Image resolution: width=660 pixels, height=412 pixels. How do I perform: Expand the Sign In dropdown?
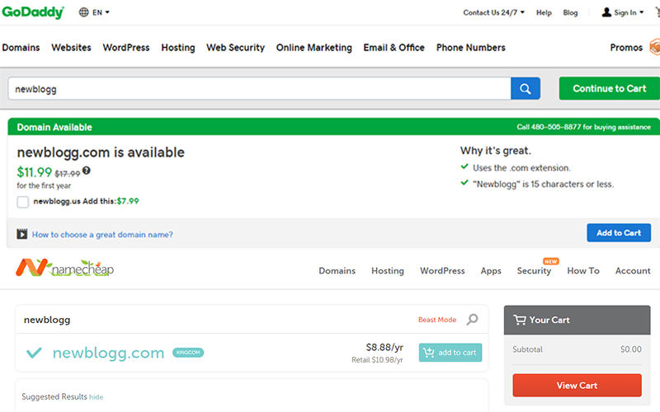point(629,12)
